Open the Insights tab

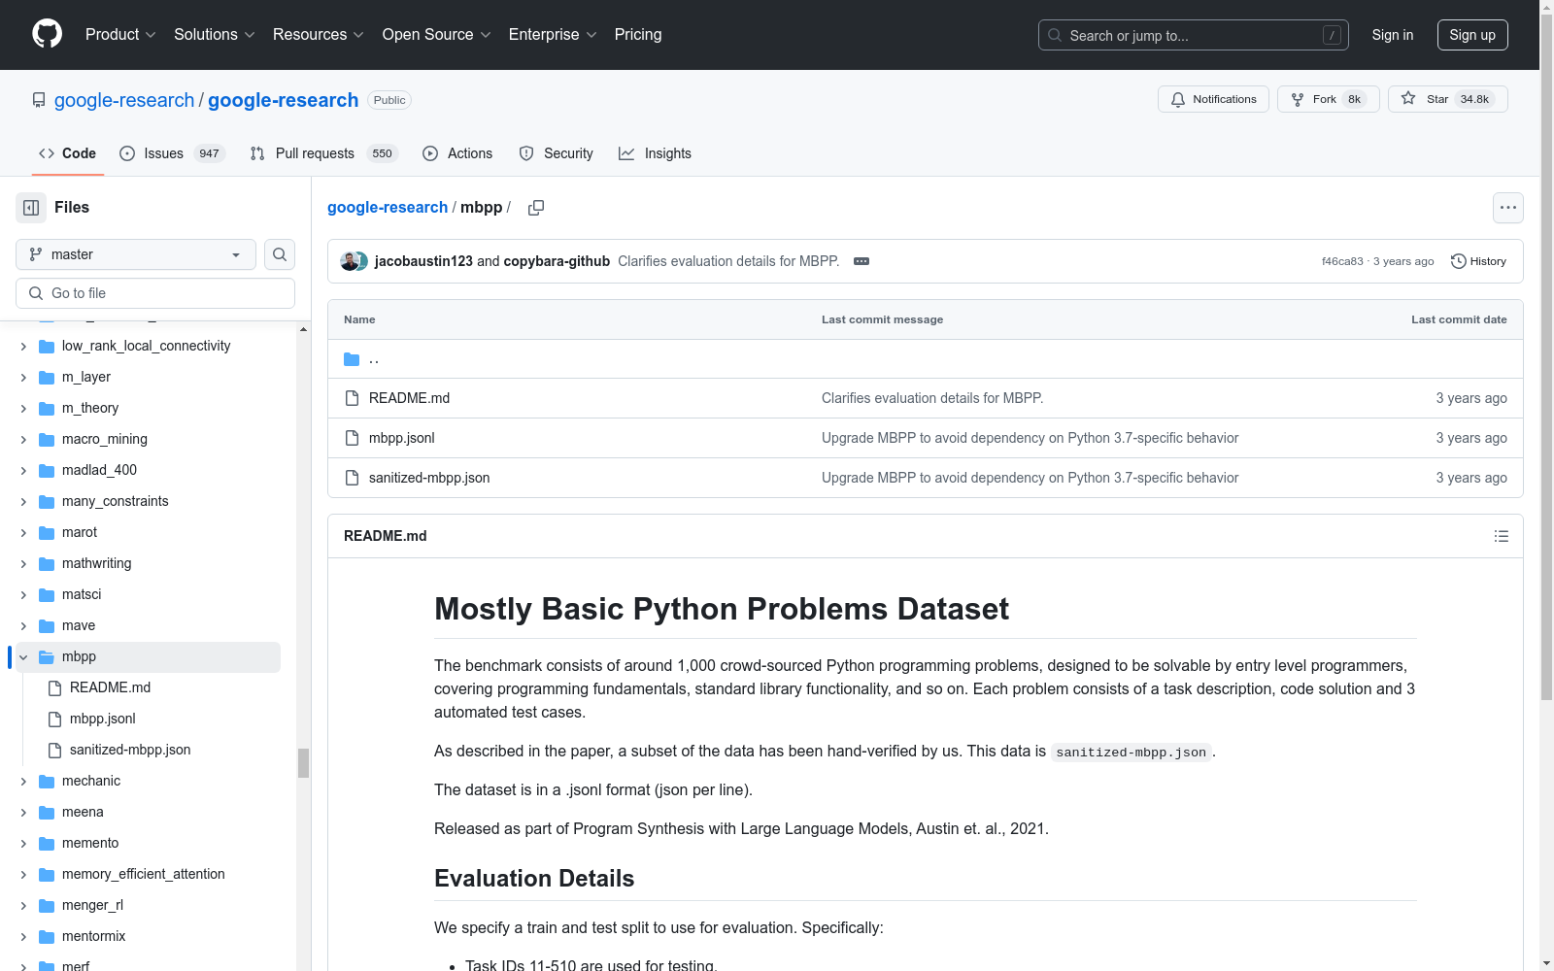655,153
